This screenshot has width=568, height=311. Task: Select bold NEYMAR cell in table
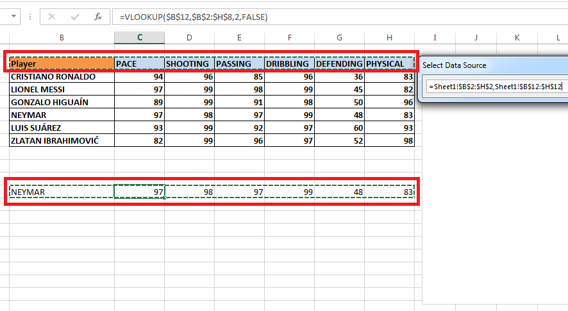coord(62,115)
